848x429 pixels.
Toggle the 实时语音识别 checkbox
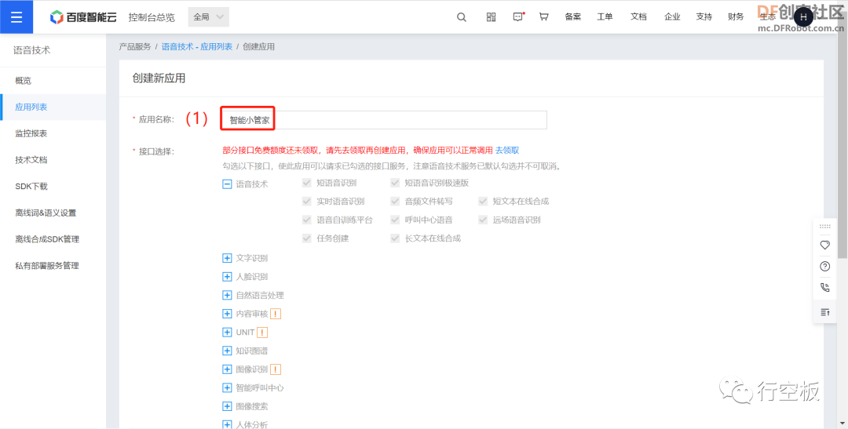coord(307,202)
